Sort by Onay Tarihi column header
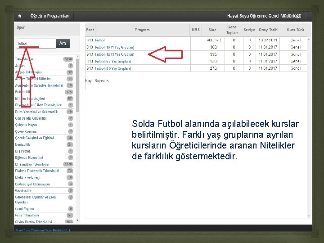This screenshot has height=243, width=324. [x=268, y=30]
